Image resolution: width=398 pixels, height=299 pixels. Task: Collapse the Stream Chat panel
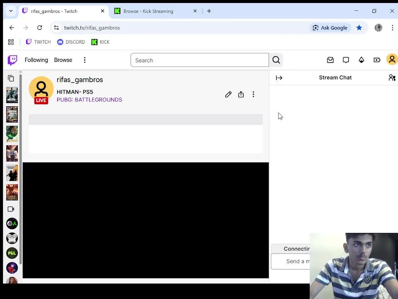279,78
